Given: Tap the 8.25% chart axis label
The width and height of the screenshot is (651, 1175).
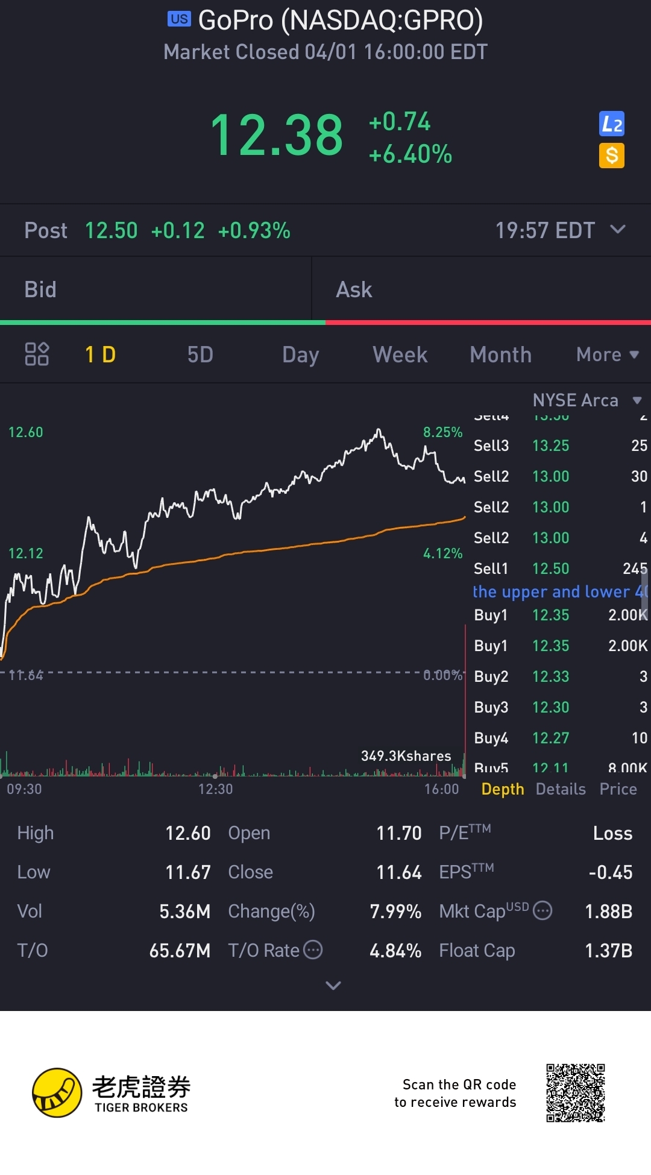Looking at the screenshot, I should 442,432.
